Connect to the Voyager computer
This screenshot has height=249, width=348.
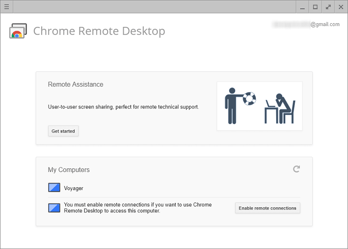pos(174,188)
